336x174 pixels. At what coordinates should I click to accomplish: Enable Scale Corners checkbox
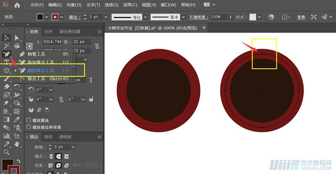[x=29, y=120]
